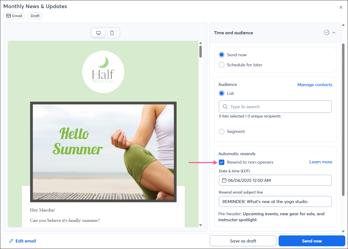Click the Email envelope badge
This screenshot has width=348, height=249.
pos(14,16)
